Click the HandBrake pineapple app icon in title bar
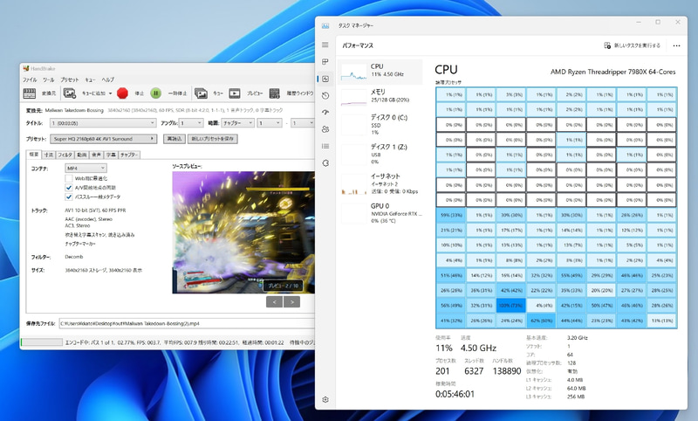The image size is (698, 421). point(26,69)
